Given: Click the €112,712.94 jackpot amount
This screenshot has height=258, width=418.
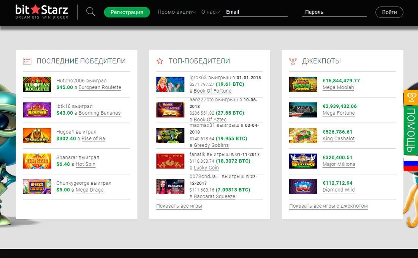Looking at the screenshot, I should (337, 183).
